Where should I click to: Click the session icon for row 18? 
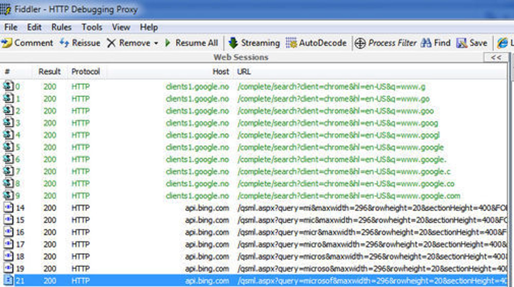(8, 256)
